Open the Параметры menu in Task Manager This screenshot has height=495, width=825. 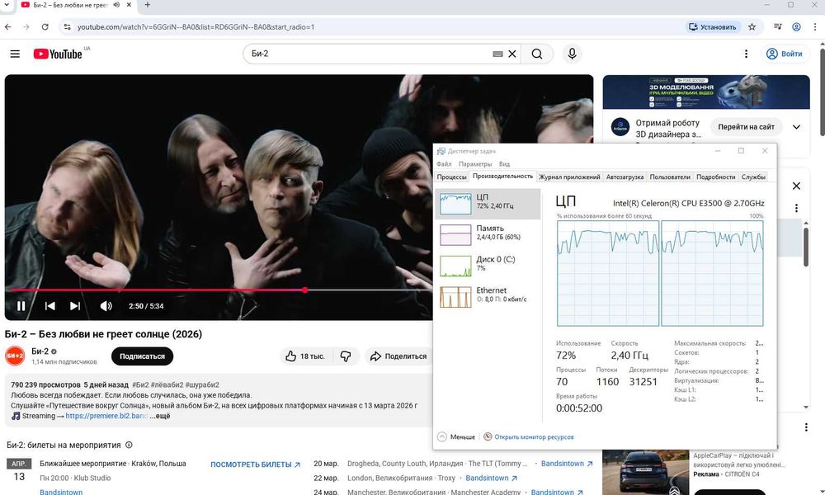click(x=474, y=163)
